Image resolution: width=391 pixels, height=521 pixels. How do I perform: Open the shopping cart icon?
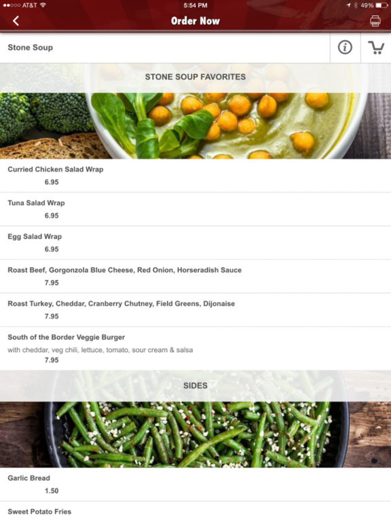click(376, 47)
